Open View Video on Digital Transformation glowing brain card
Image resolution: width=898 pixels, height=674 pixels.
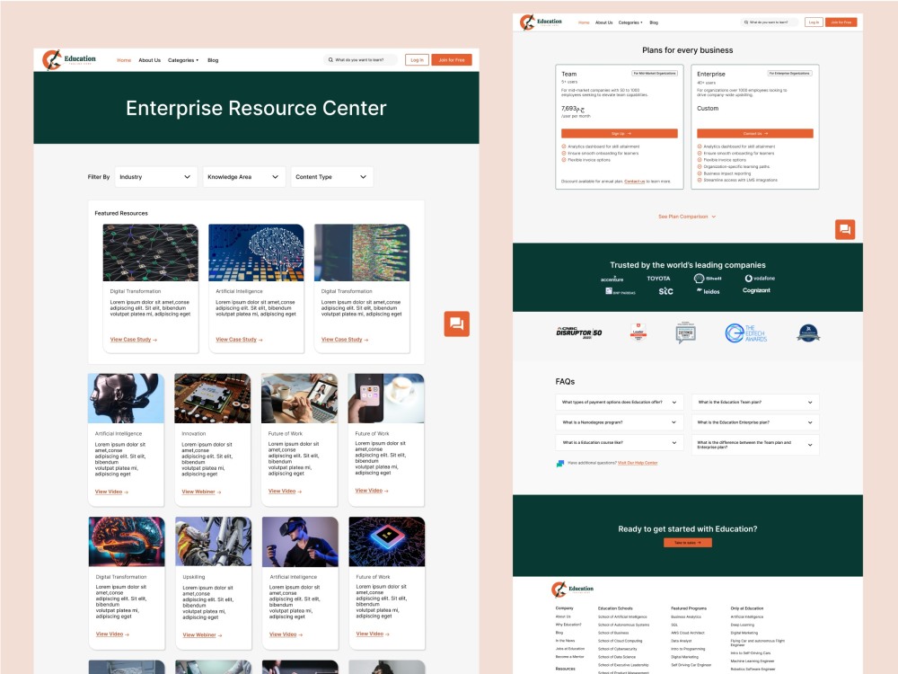(112, 634)
